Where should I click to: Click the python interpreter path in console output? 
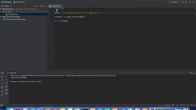tap(37, 75)
